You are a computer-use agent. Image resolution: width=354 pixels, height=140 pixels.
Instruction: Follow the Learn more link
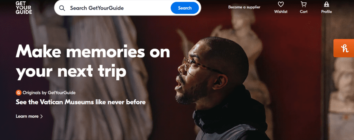pyautogui.click(x=27, y=116)
